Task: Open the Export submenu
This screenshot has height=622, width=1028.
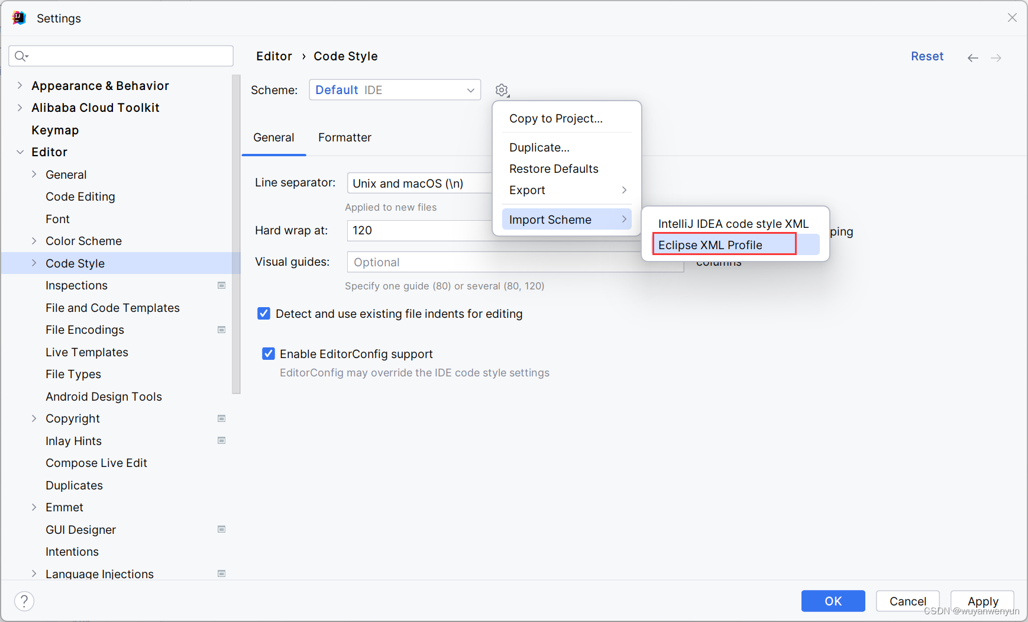Action: tap(567, 190)
